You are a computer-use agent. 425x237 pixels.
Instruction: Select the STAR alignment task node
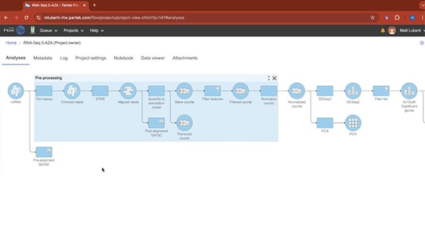click(x=100, y=91)
